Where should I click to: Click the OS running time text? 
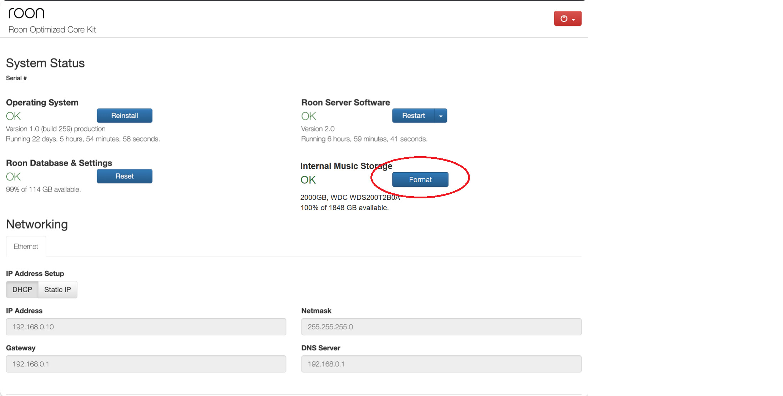(83, 139)
